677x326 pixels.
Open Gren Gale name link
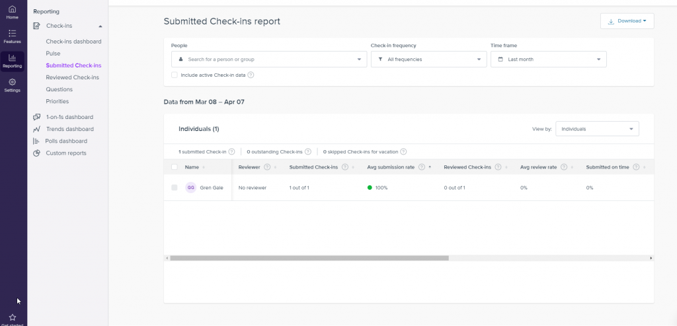click(212, 188)
